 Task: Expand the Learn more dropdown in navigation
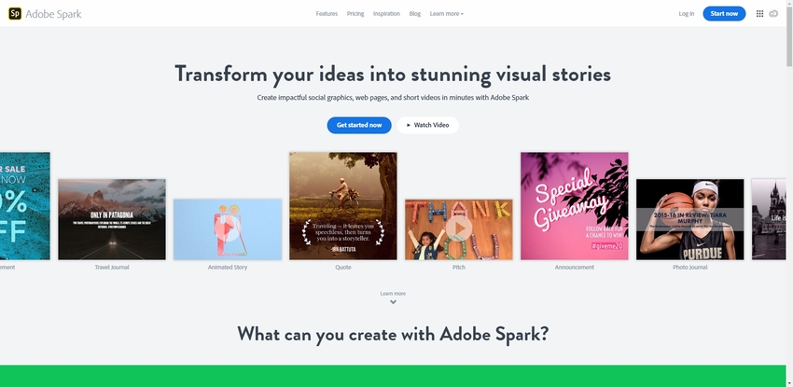(x=447, y=14)
